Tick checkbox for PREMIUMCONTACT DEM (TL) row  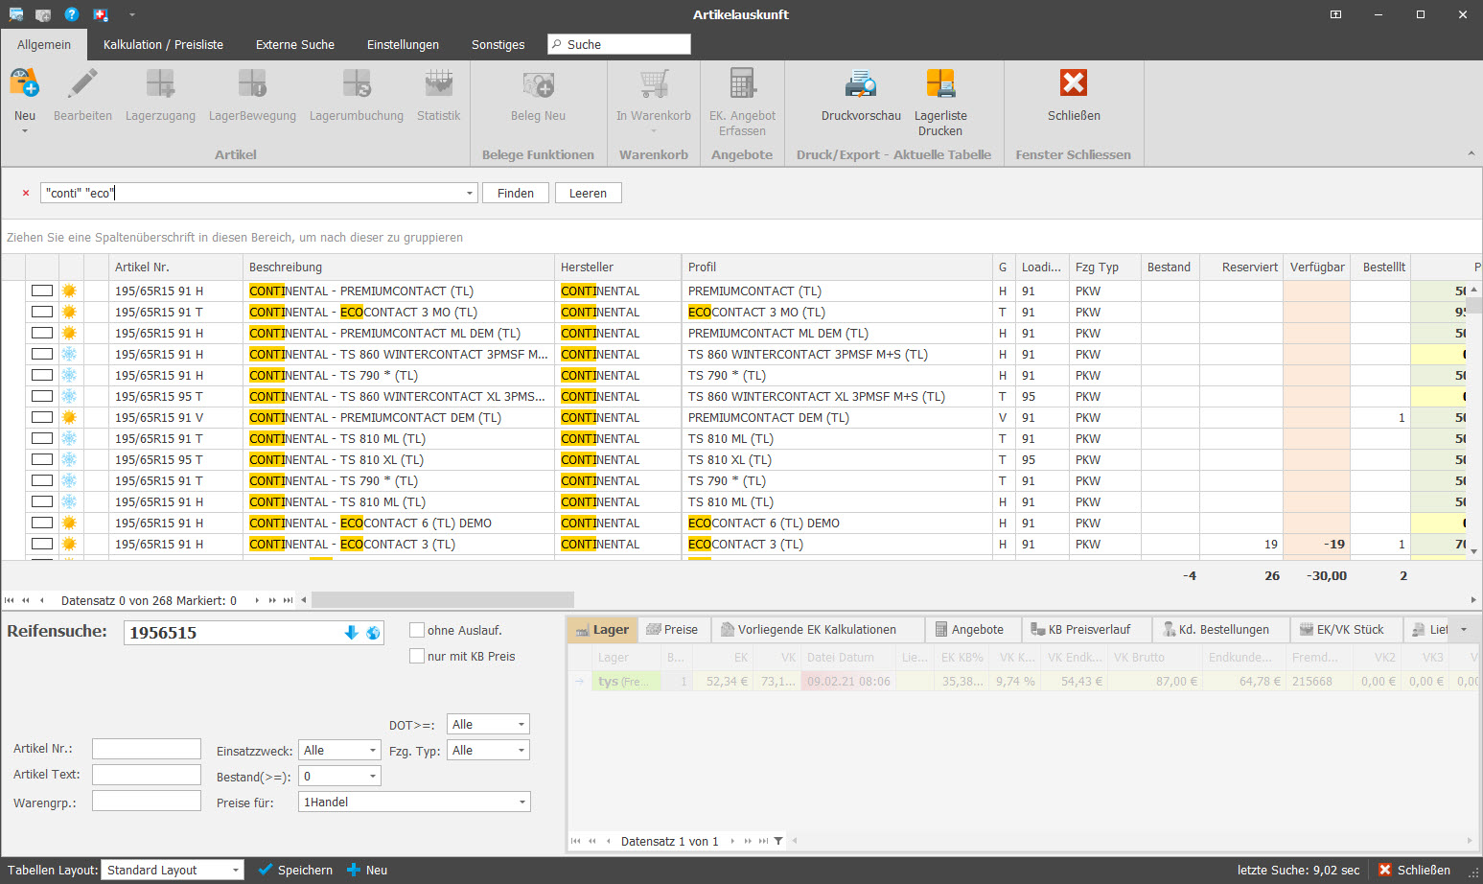pyautogui.click(x=42, y=417)
